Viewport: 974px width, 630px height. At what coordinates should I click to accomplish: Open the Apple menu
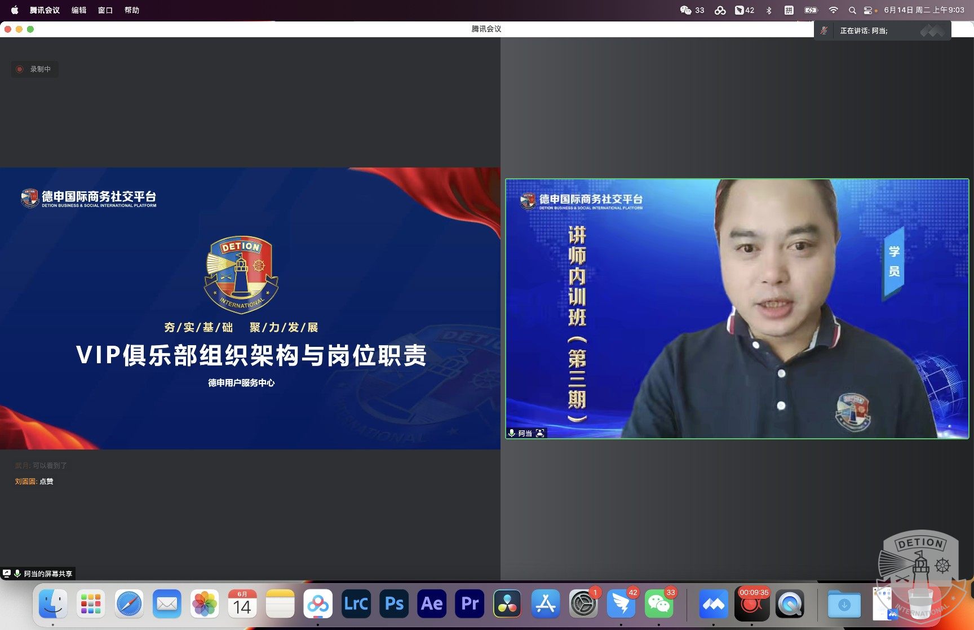15,10
